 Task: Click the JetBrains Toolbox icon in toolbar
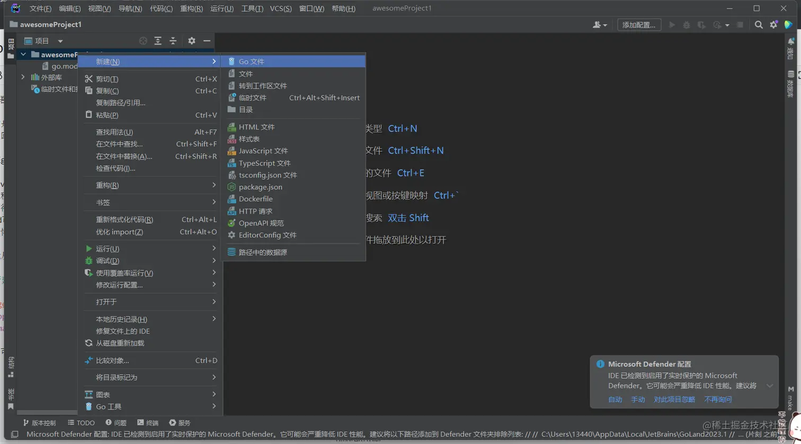tap(788, 25)
